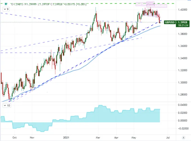Viewport: 191px width, 141px height.
Task: Click the 0.04000 indicator axis label
Action: point(183,105)
